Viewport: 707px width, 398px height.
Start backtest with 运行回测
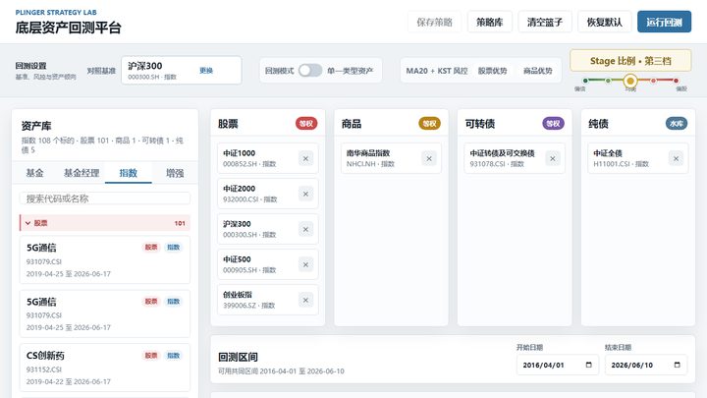point(664,22)
